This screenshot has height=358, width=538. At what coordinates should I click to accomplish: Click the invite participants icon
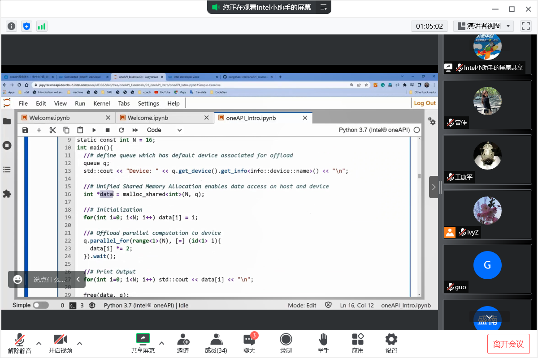pos(183,340)
